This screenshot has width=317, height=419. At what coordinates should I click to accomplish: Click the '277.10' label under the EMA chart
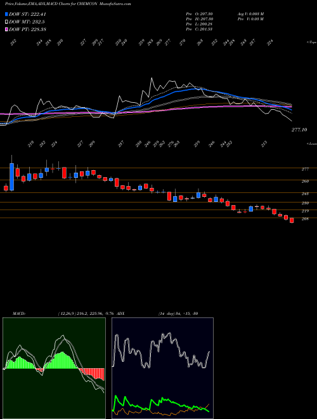point(299,130)
